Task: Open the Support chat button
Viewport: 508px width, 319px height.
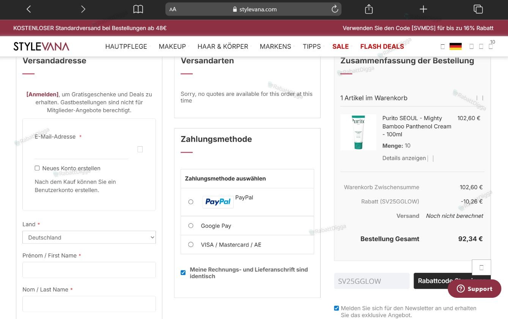Action: 474,289
